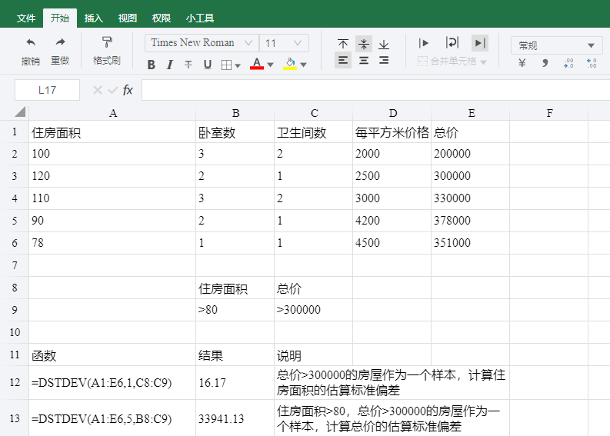Apply the yellow fill color bucket
The height and width of the screenshot is (436, 610).
coord(290,64)
